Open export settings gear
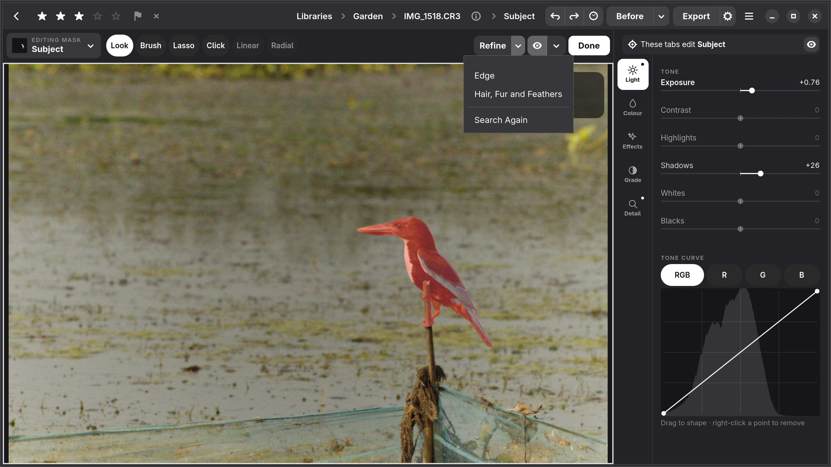The height and width of the screenshot is (467, 831). 728,16
